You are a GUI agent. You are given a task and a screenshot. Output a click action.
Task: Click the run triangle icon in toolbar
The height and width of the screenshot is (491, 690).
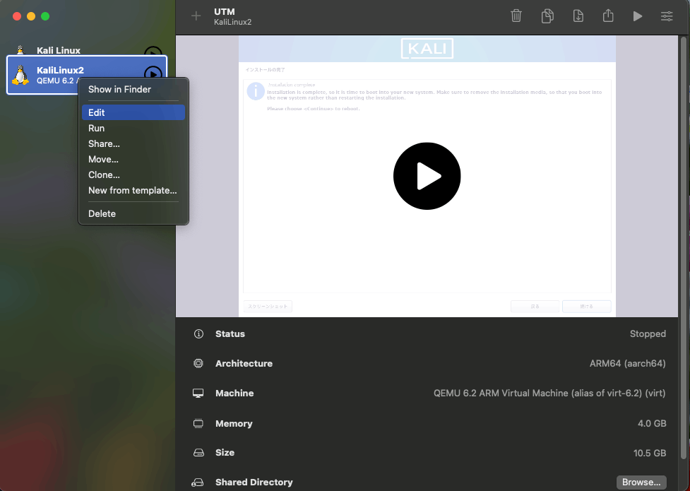pyautogui.click(x=637, y=16)
